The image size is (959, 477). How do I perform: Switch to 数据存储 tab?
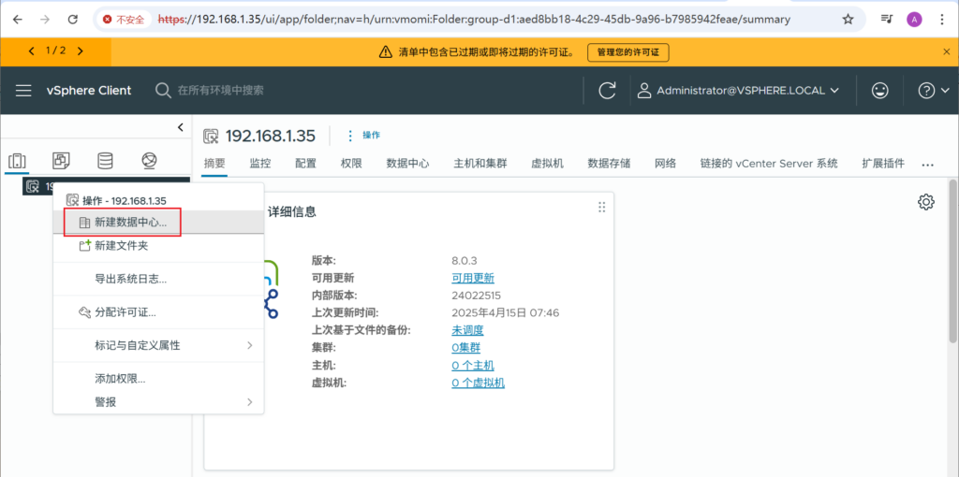point(609,163)
